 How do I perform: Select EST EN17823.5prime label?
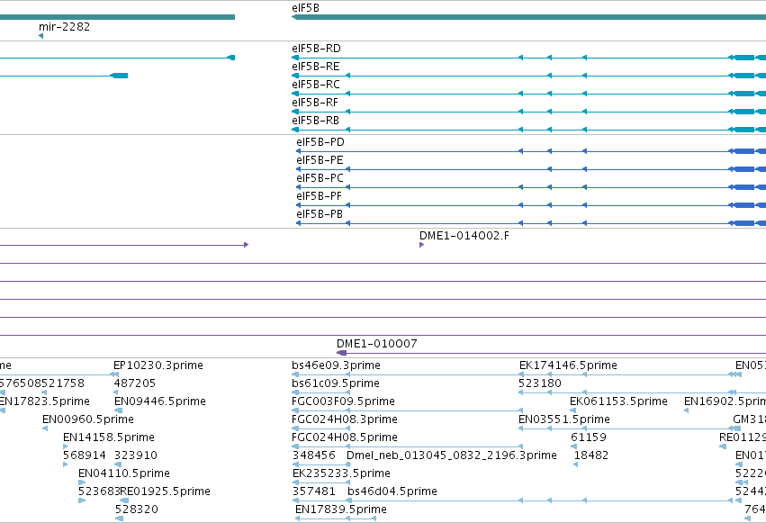coord(44,401)
